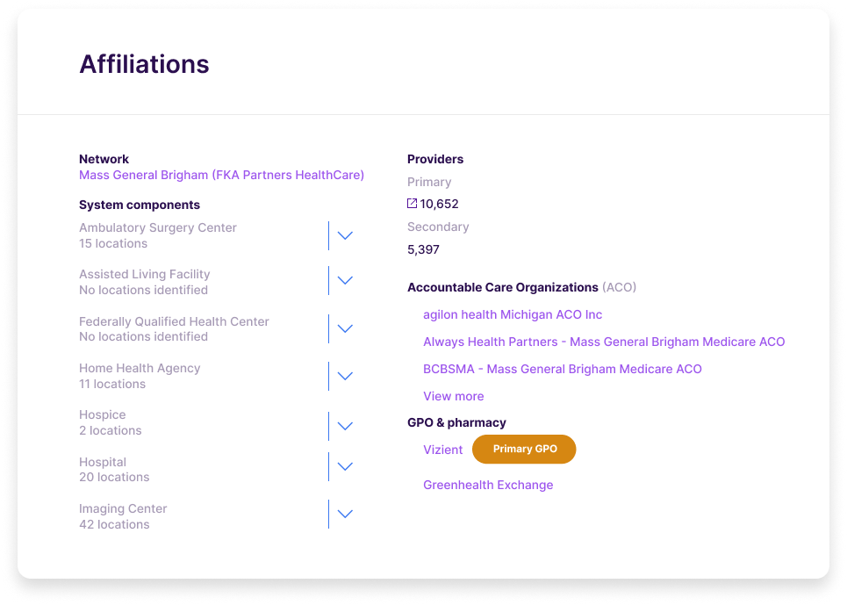Expand the Imaging Center 42 locations chevron
Image resolution: width=847 pixels, height=605 pixels.
pos(345,514)
